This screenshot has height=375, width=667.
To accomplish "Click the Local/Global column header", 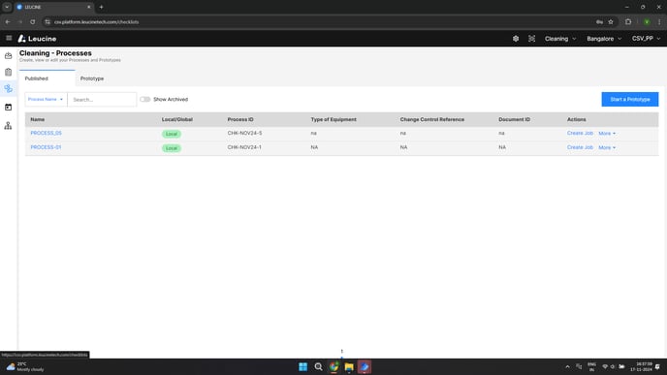I will click(x=177, y=119).
